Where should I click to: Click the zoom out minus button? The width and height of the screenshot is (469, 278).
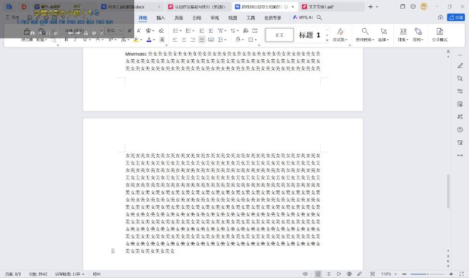pyautogui.click(x=404, y=274)
